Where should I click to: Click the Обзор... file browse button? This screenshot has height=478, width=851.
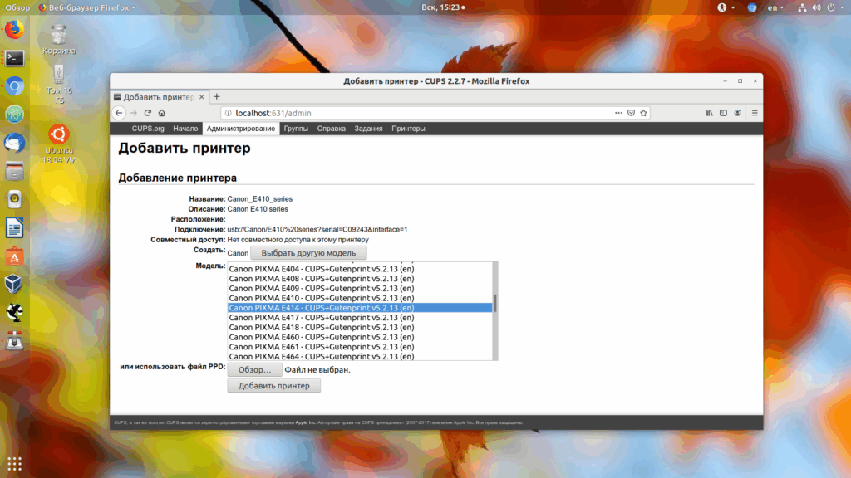click(x=254, y=369)
